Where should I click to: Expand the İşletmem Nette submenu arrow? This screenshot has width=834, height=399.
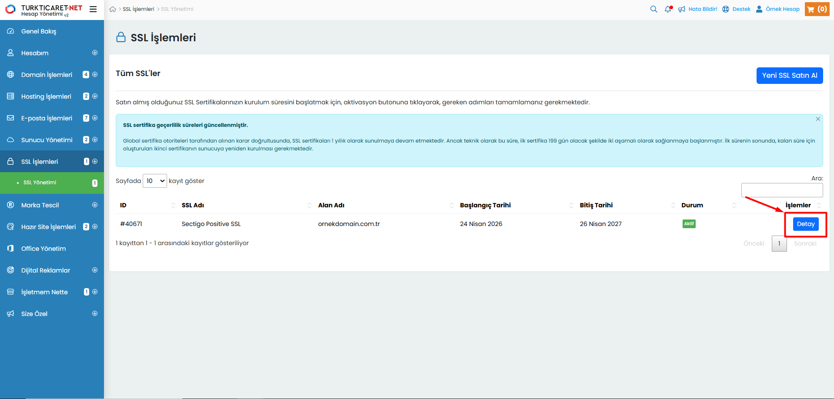95,292
